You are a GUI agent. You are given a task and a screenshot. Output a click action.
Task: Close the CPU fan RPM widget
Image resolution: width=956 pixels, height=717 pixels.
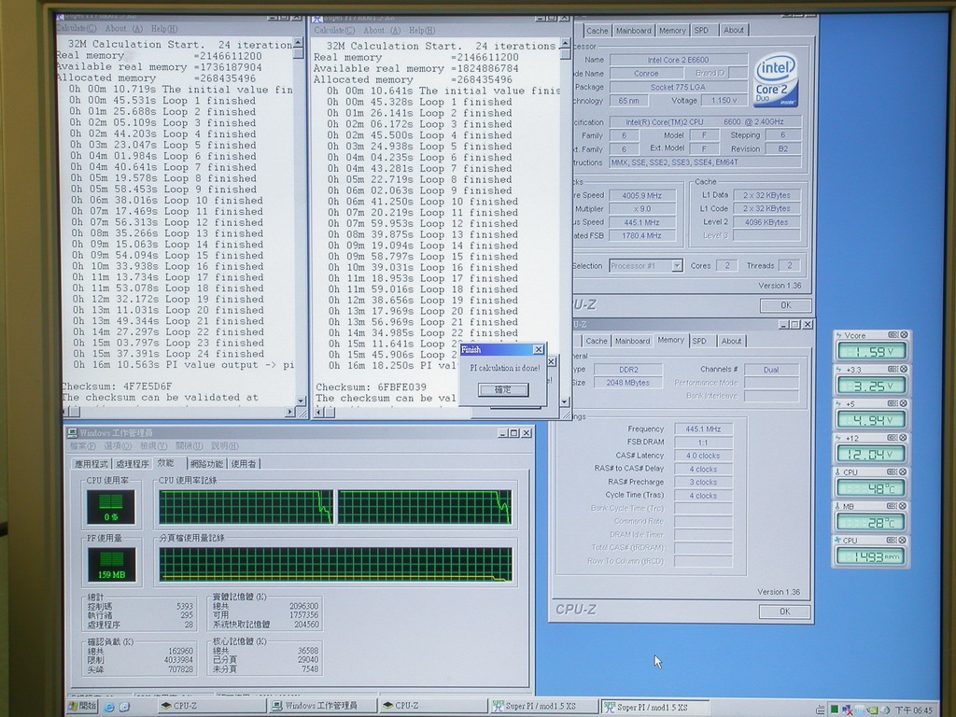903,541
